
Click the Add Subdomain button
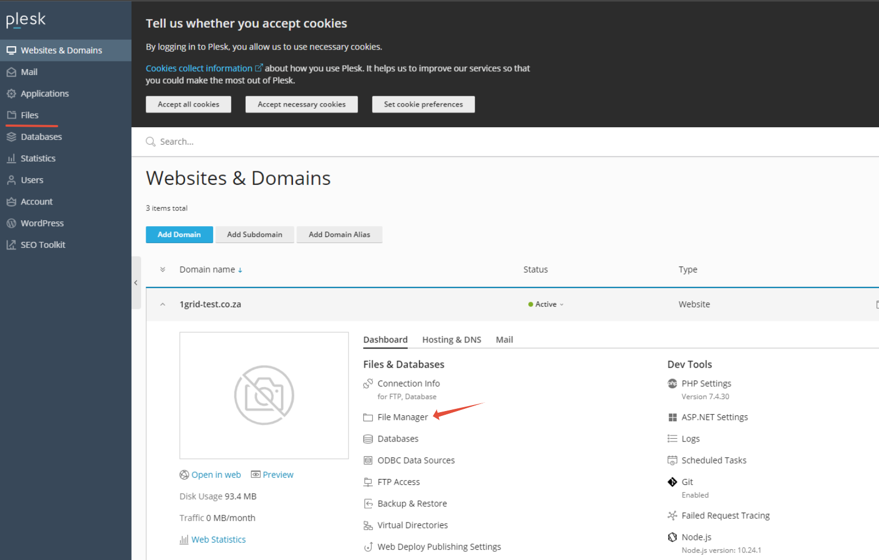(254, 234)
